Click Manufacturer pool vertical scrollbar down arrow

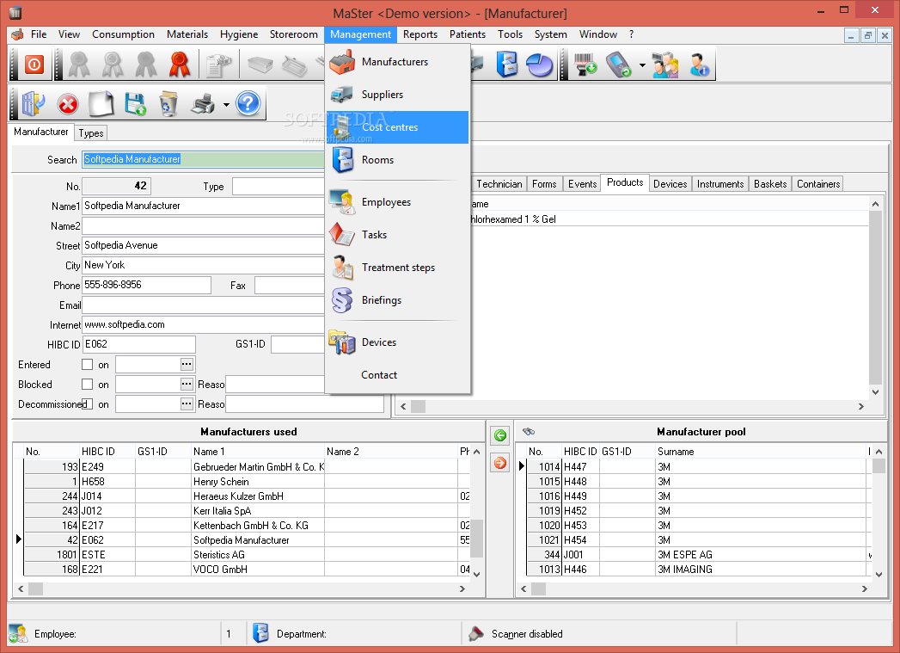(879, 574)
